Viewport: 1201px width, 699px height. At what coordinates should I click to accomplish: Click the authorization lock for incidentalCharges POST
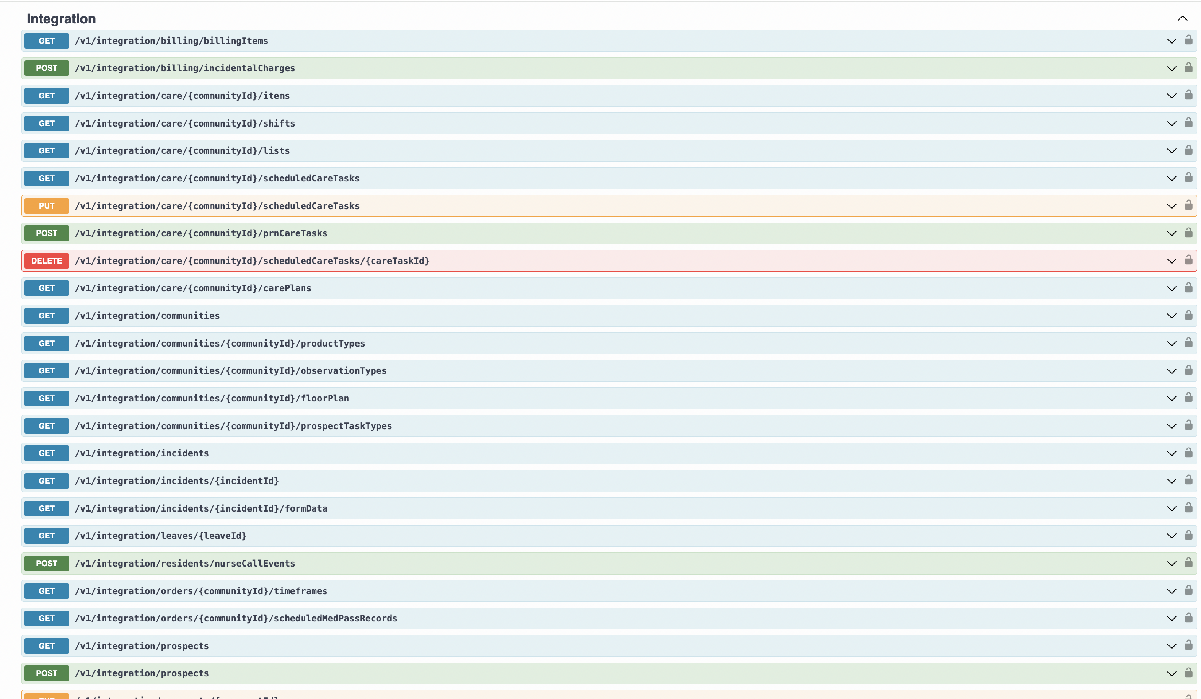(x=1188, y=67)
